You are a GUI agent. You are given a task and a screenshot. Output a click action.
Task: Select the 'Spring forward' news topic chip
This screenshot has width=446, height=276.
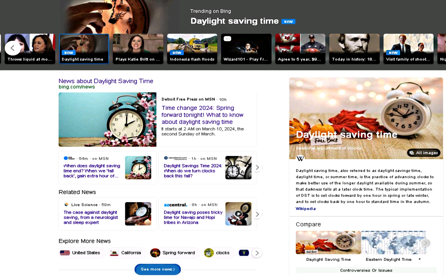pos(175,253)
